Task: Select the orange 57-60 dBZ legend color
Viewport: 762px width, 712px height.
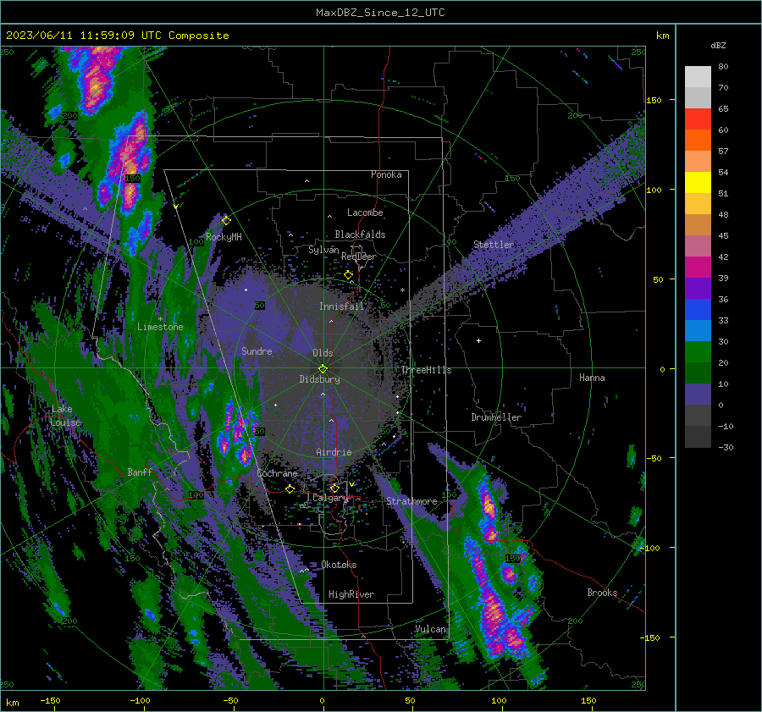Action: [698, 141]
